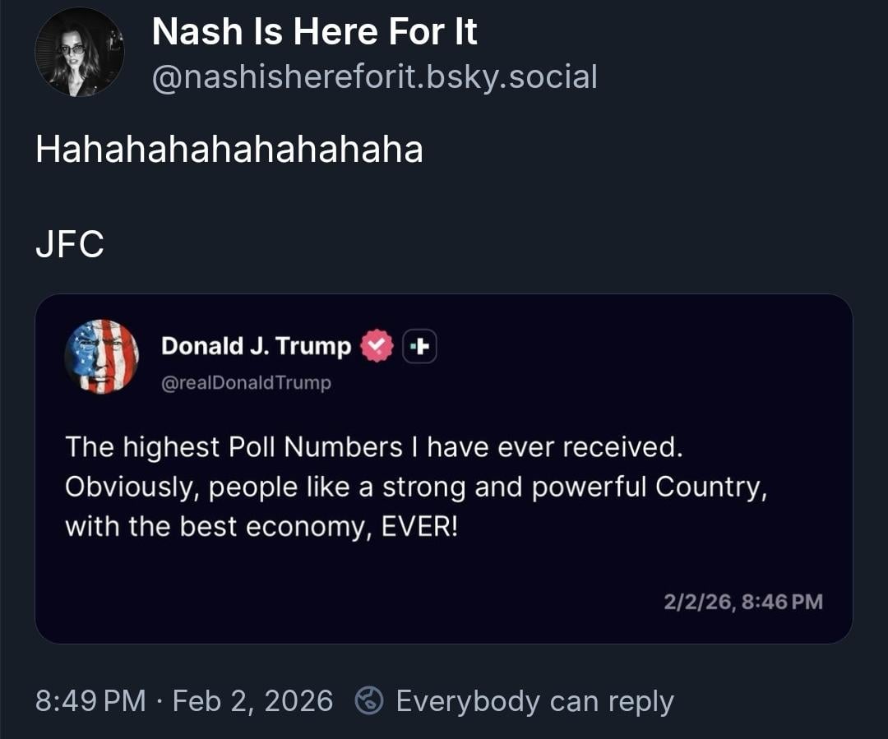Click the "Everybody can reply" label
The height and width of the screenshot is (739, 888).
(534, 701)
